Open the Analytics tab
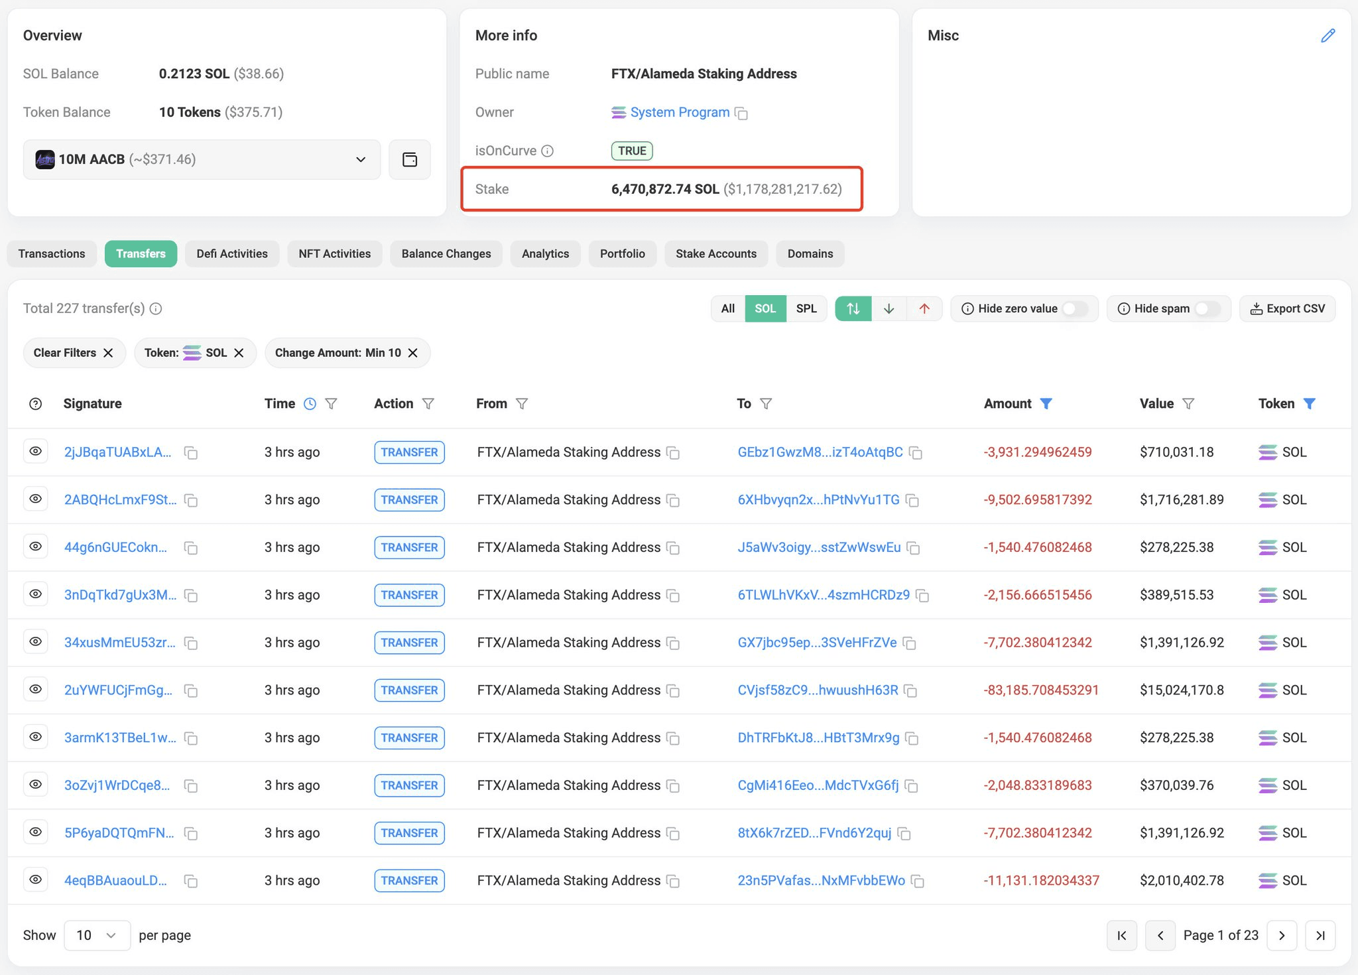This screenshot has height=975, width=1358. 545,254
